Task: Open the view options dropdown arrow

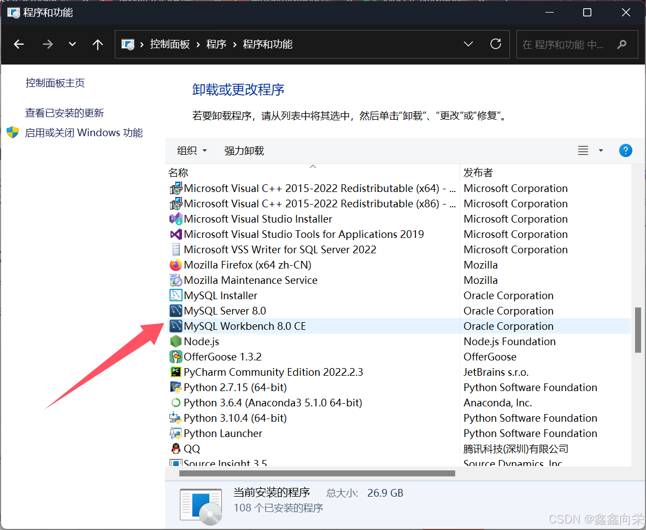Action: (x=601, y=150)
